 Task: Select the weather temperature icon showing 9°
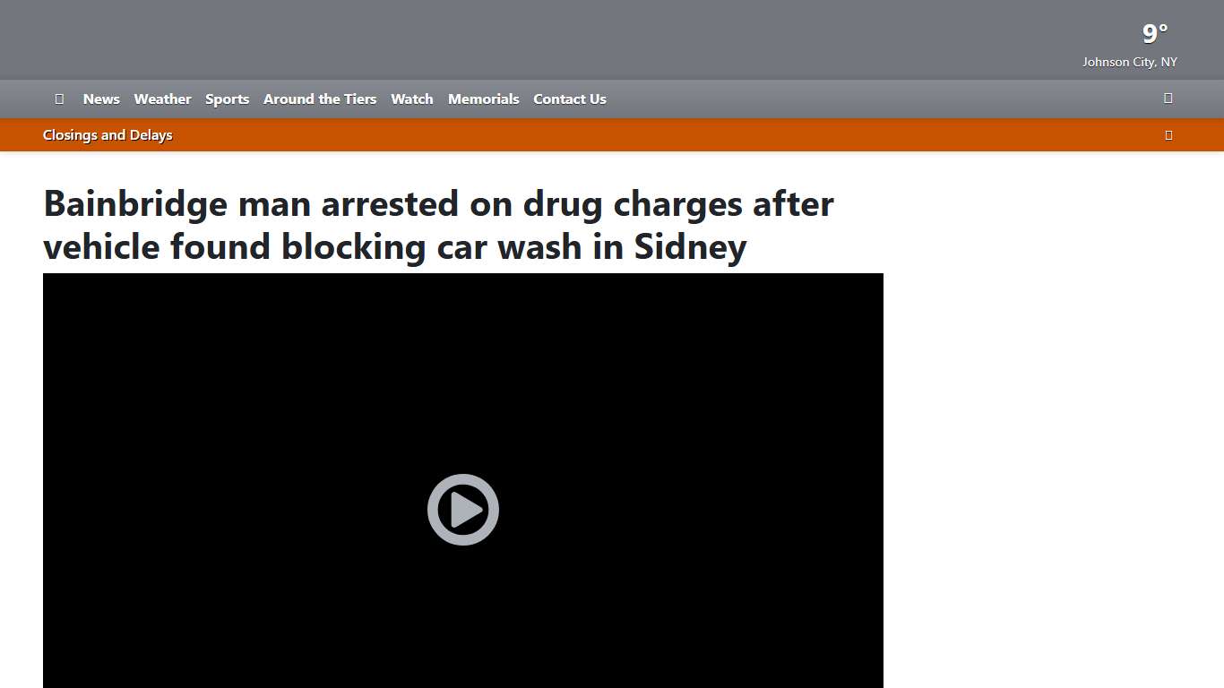[1154, 33]
